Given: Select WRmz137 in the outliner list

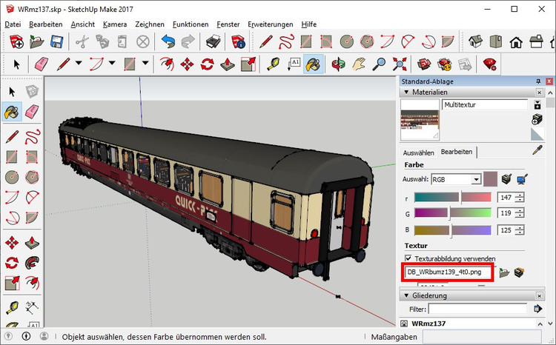Looking at the screenshot, I should (430, 324).
